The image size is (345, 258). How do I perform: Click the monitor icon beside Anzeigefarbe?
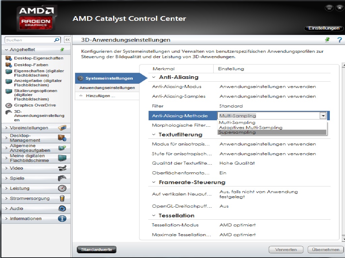[x=8, y=81]
